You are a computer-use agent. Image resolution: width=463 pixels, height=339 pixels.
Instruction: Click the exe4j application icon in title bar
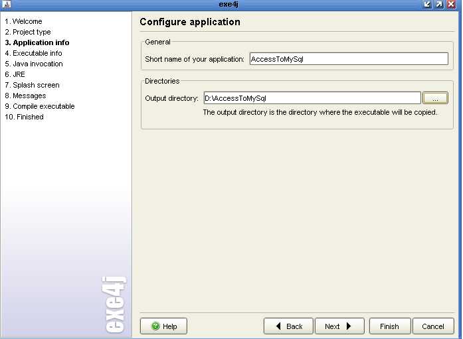tap(7, 4)
